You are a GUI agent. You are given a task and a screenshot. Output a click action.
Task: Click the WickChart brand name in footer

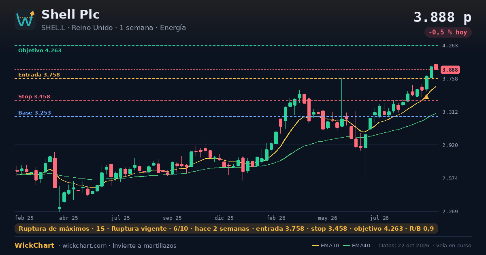34,246
